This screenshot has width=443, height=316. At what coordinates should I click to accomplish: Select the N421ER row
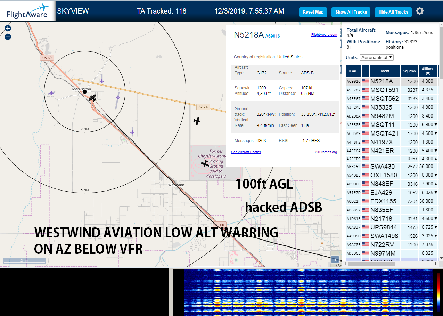[x=392, y=151]
